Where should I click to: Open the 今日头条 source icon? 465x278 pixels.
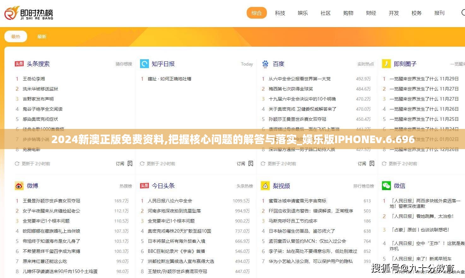coord(144,186)
